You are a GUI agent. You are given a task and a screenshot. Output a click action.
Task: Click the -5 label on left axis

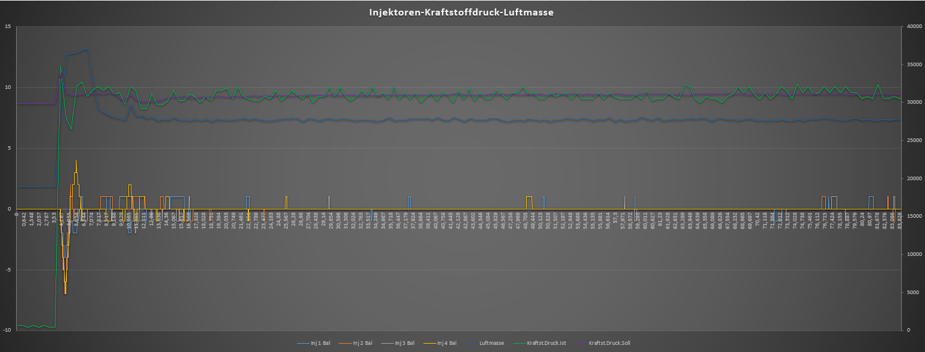point(7,270)
